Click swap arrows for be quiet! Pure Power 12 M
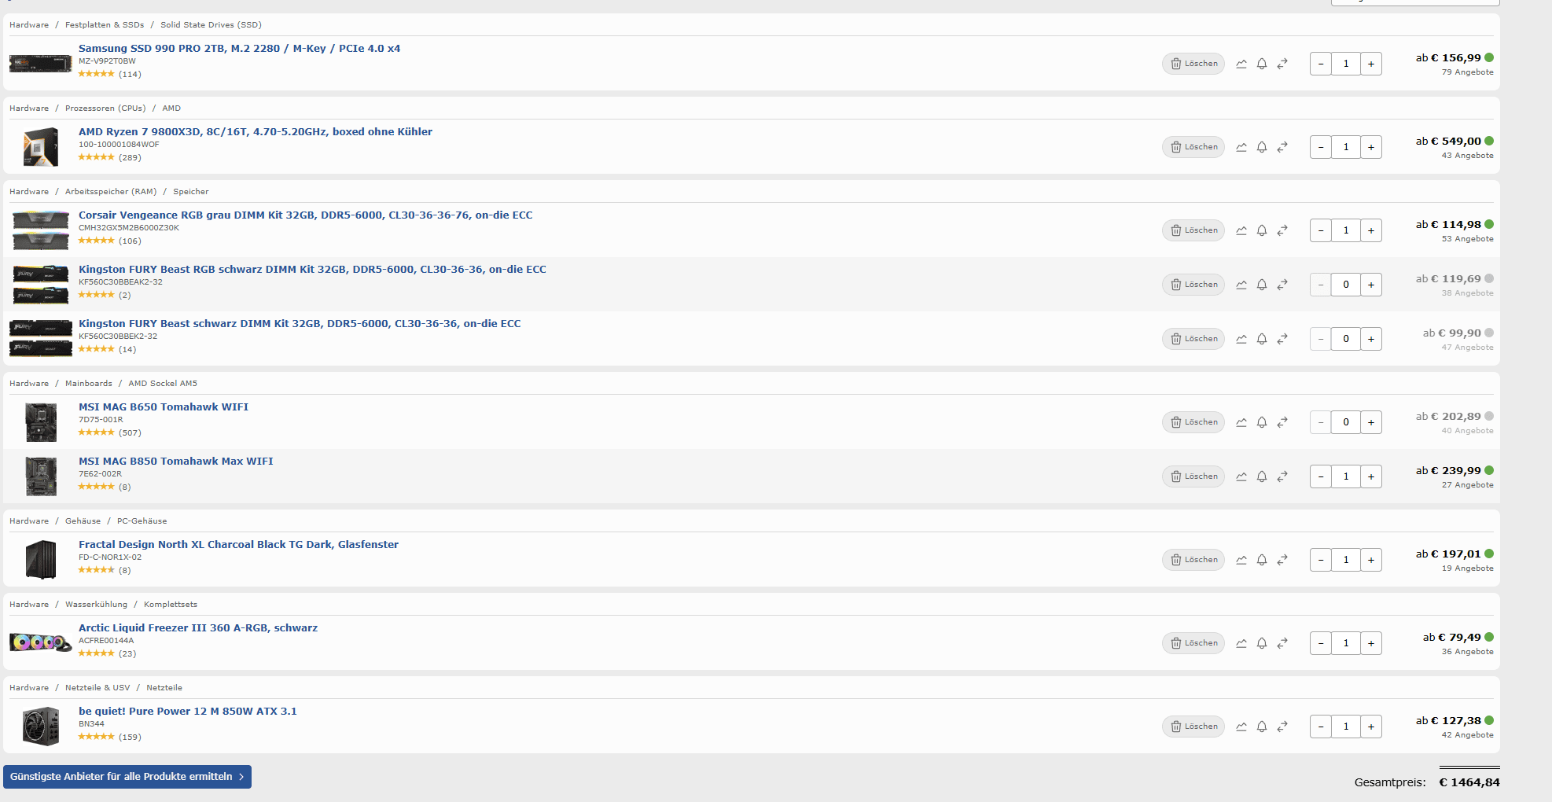The image size is (1552, 802). click(x=1282, y=727)
